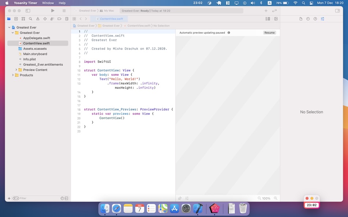Image resolution: width=348 pixels, height=217 pixels.
Task: Select ContentView.swift in the file navigator
Action: pyautogui.click(x=38, y=43)
